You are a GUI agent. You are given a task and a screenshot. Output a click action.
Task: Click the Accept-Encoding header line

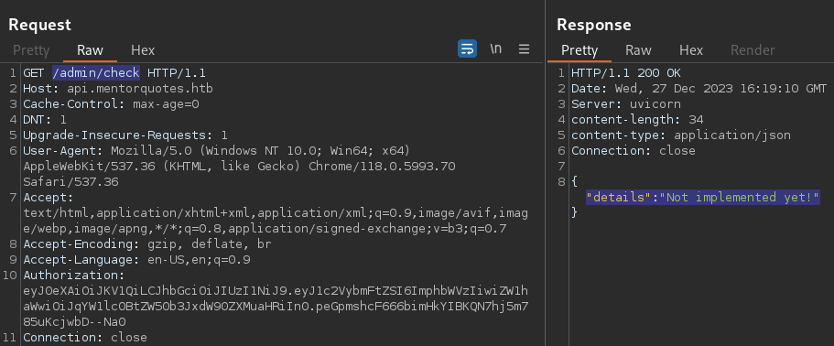(146, 244)
